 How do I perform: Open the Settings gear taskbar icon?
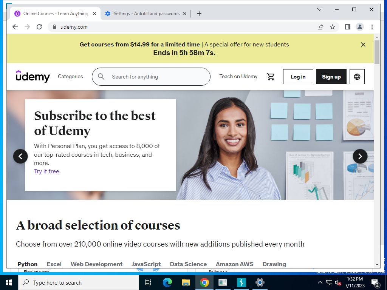point(260,282)
